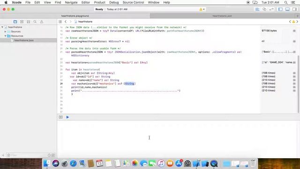This screenshot has width=300, height=169.
Task: Go back in editor history
Action: [66, 22]
